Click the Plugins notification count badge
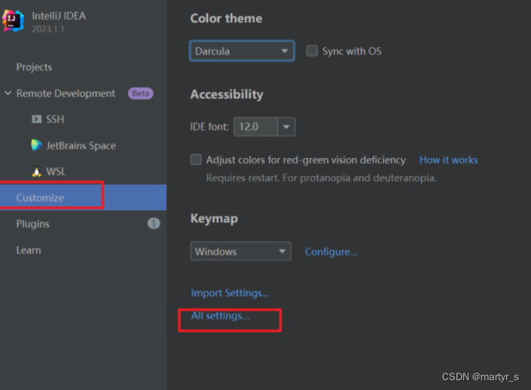 (154, 224)
